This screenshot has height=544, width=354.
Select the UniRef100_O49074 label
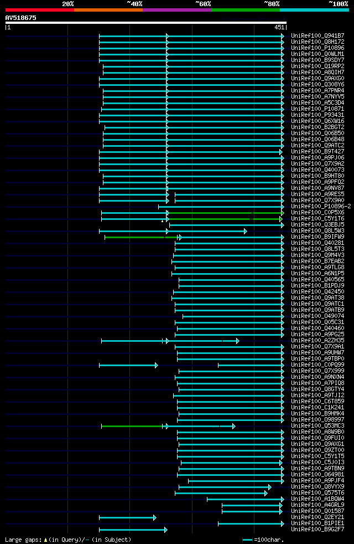(317, 316)
